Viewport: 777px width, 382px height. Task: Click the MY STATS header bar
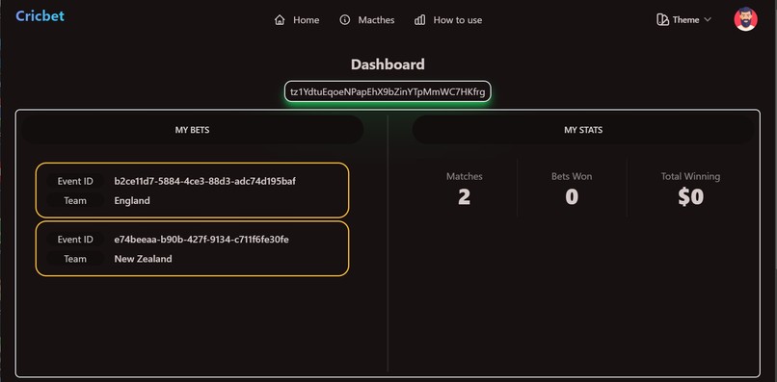583,130
